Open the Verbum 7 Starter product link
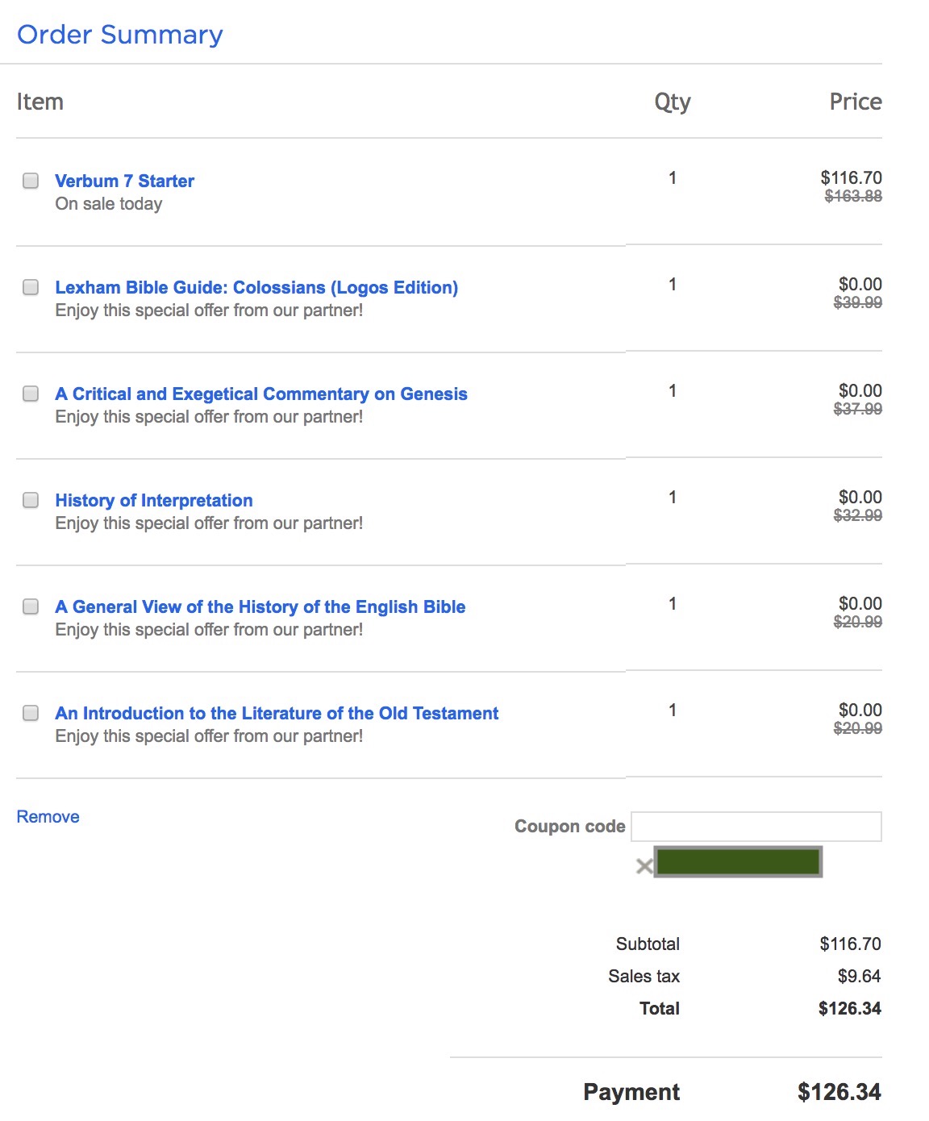This screenshot has height=1121, width=929. 124,181
